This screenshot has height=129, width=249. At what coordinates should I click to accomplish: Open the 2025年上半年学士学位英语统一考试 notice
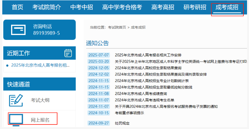pos(181,62)
